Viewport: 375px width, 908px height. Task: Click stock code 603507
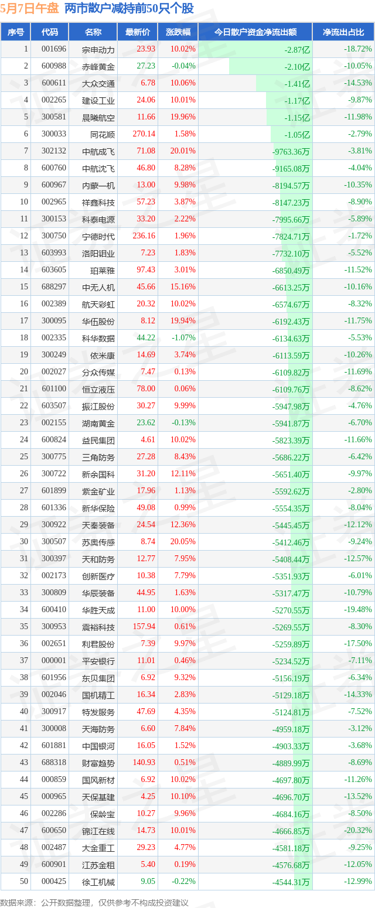pyautogui.click(x=54, y=406)
